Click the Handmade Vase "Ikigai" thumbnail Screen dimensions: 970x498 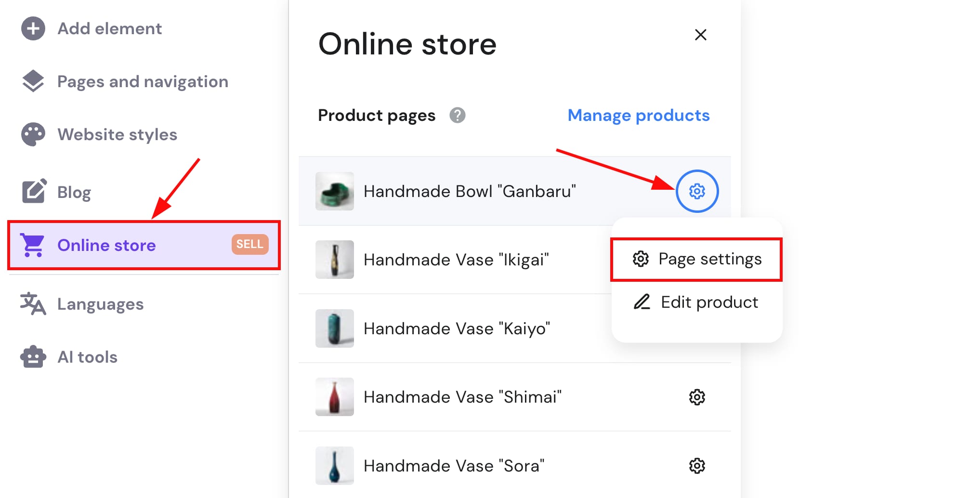[334, 260]
